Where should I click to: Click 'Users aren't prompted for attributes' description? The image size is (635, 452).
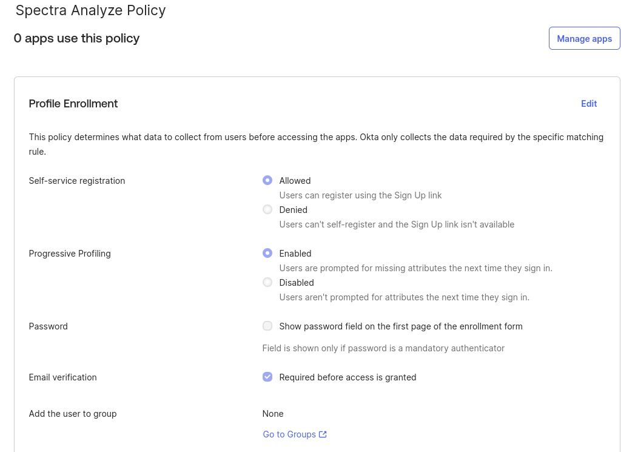pyautogui.click(x=405, y=297)
